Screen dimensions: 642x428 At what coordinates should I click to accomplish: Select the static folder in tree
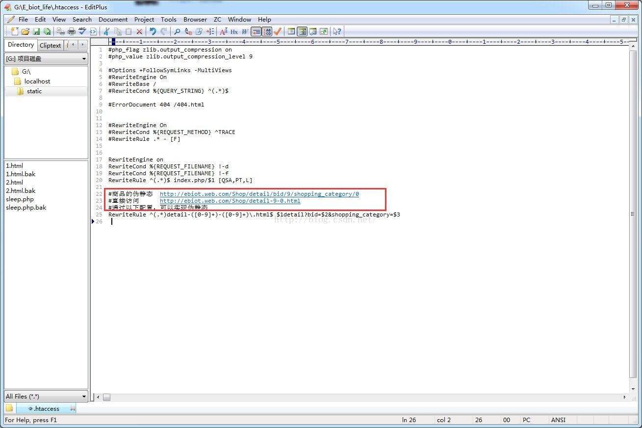(34, 91)
